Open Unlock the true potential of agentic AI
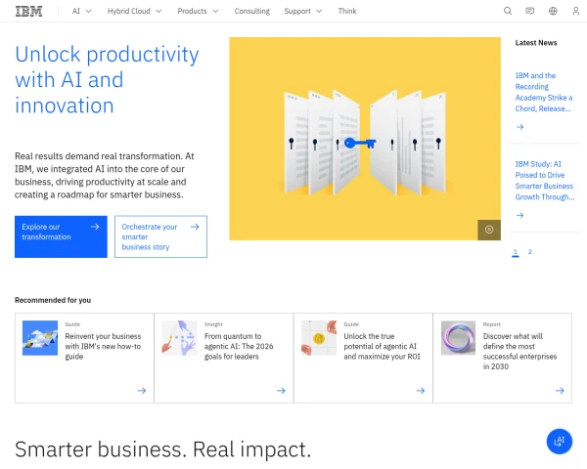Screen dimensions: 587x469 coord(382,346)
